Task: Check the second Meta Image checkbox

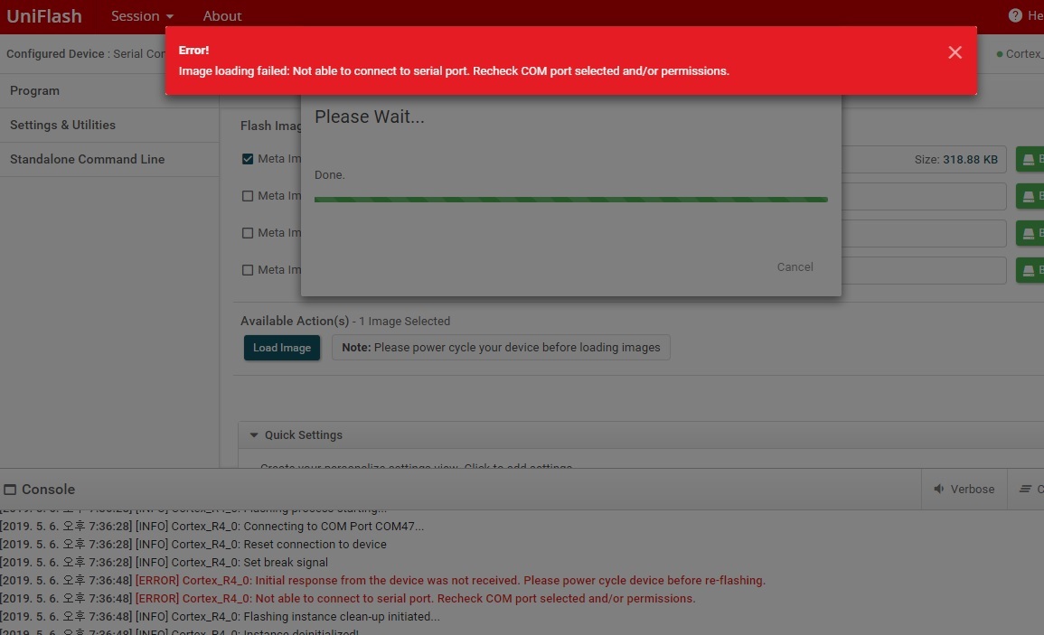Action: click(248, 196)
